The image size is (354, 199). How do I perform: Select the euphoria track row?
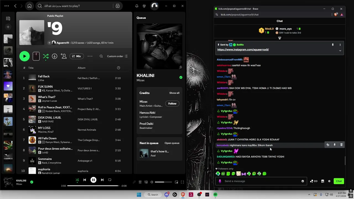pos(74,171)
